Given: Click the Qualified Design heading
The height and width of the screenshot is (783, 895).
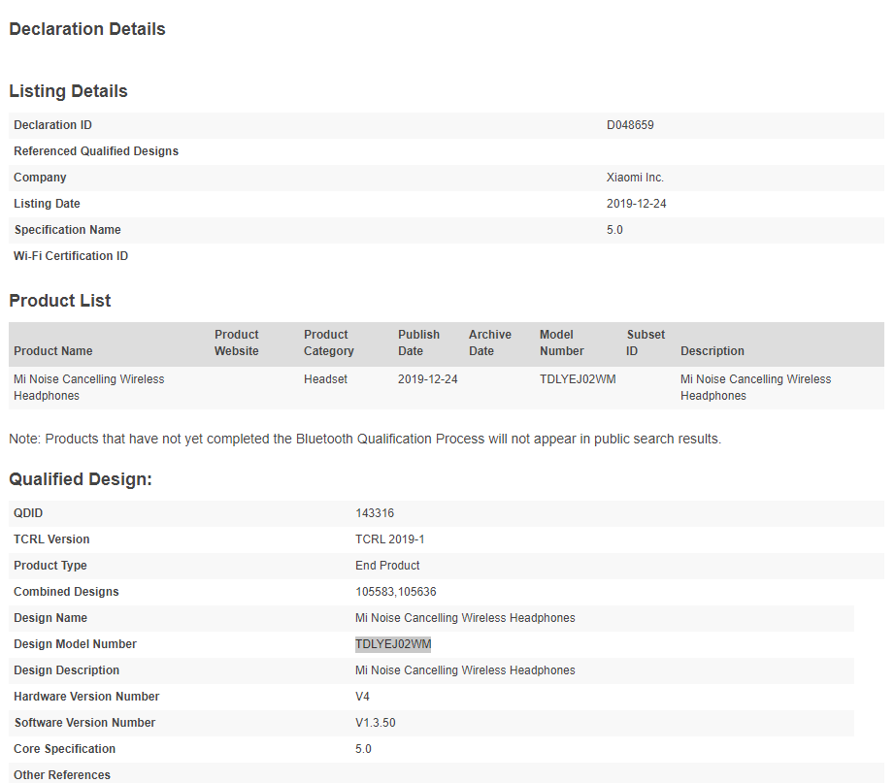Looking at the screenshot, I should point(81,479).
